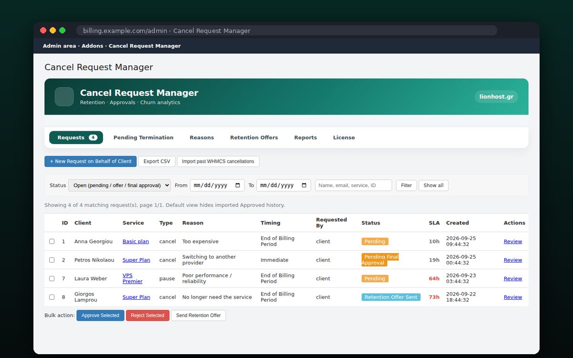The width and height of the screenshot is (573, 358).
Task: Open Basic plan service link
Action: (x=136, y=242)
